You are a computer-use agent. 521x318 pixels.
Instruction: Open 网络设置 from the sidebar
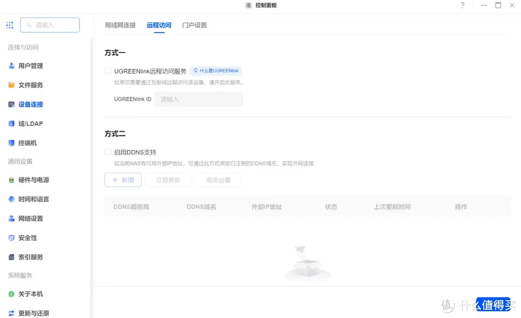[x=30, y=218]
